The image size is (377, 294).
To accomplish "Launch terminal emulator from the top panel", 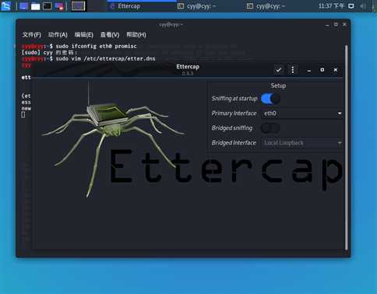I will pos(48,6).
